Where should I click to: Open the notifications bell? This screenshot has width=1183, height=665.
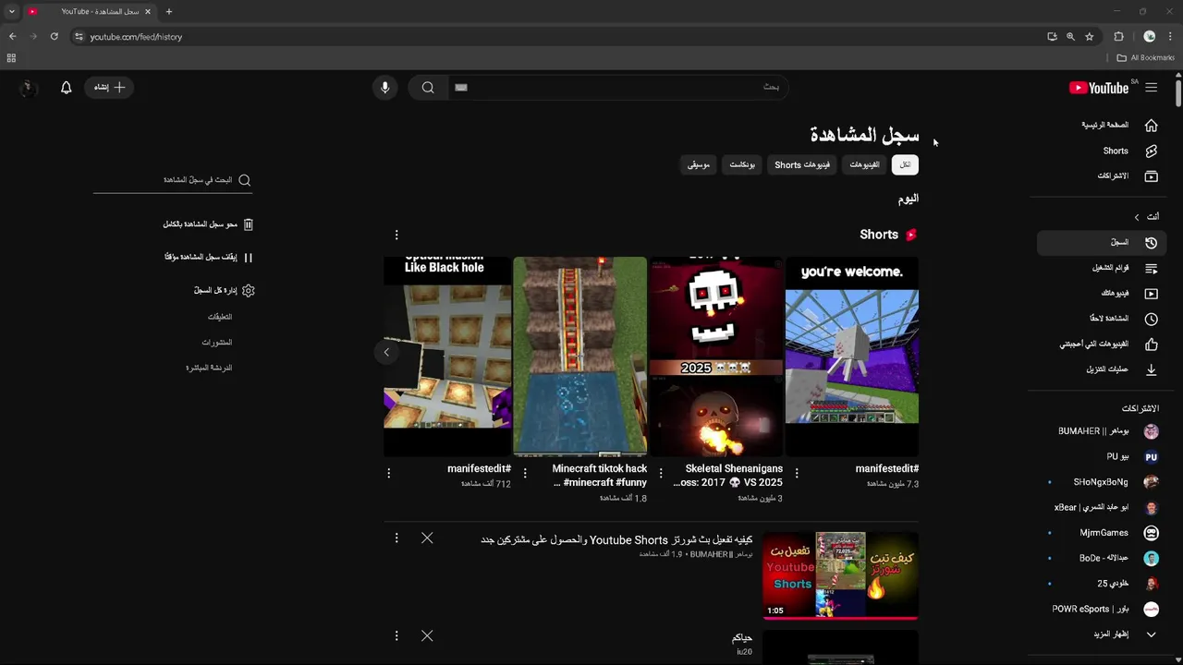pyautogui.click(x=66, y=88)
